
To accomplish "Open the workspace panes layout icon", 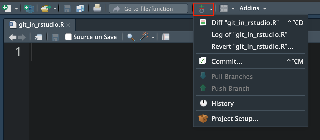I will 224,8.
